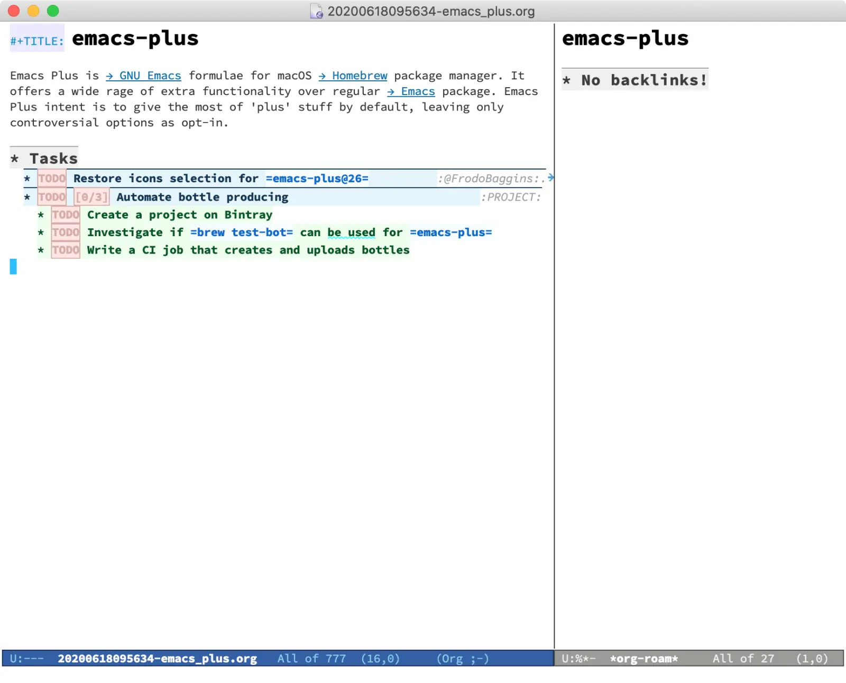Click the blue truncation arrow at line end
Viewport: 846px width, 683px height.
click(550, 177)
